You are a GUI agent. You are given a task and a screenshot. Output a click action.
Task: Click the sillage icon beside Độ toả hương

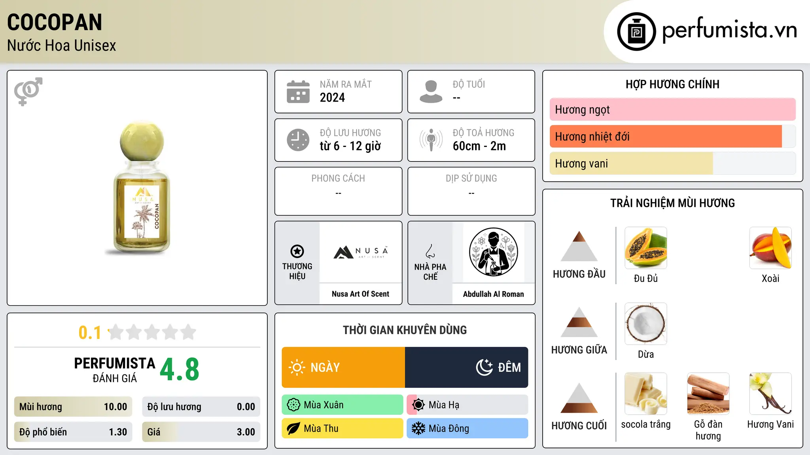[431, 140]
